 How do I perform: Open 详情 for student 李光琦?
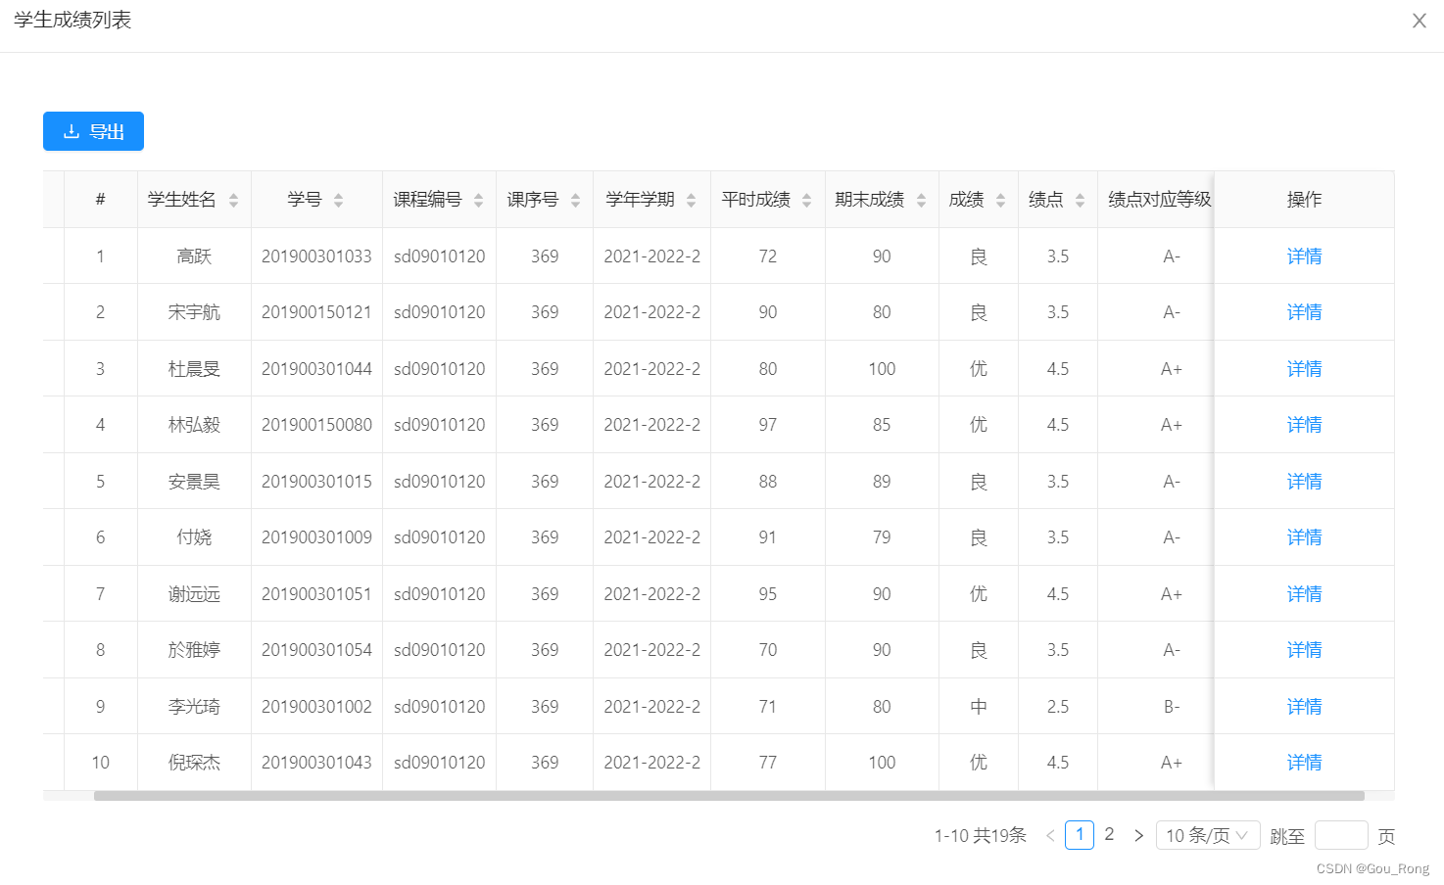point(1304,707)
